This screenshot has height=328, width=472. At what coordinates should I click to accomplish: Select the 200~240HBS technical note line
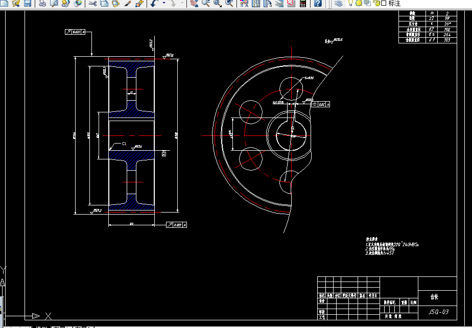[x=392, y=245]
